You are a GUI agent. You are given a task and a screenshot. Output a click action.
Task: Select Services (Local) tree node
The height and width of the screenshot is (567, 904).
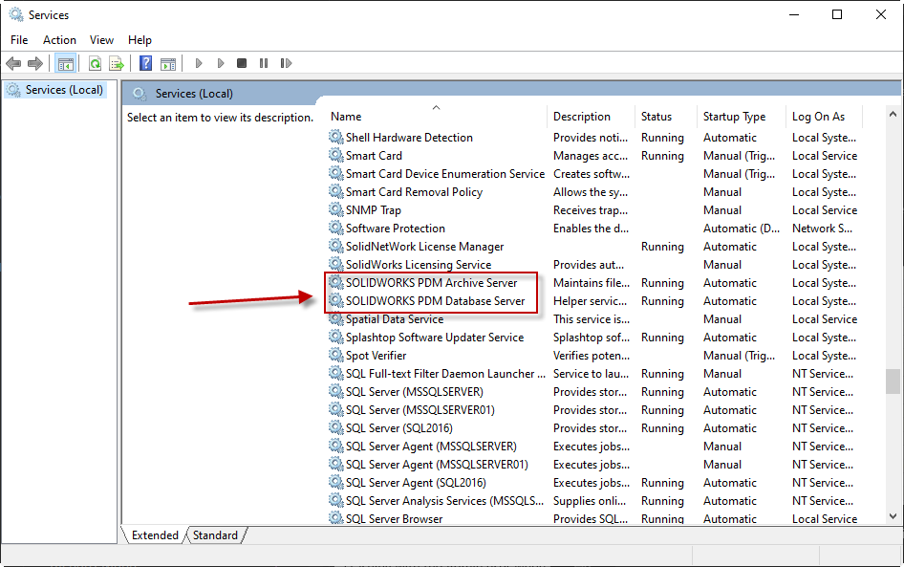click(56, 90)
